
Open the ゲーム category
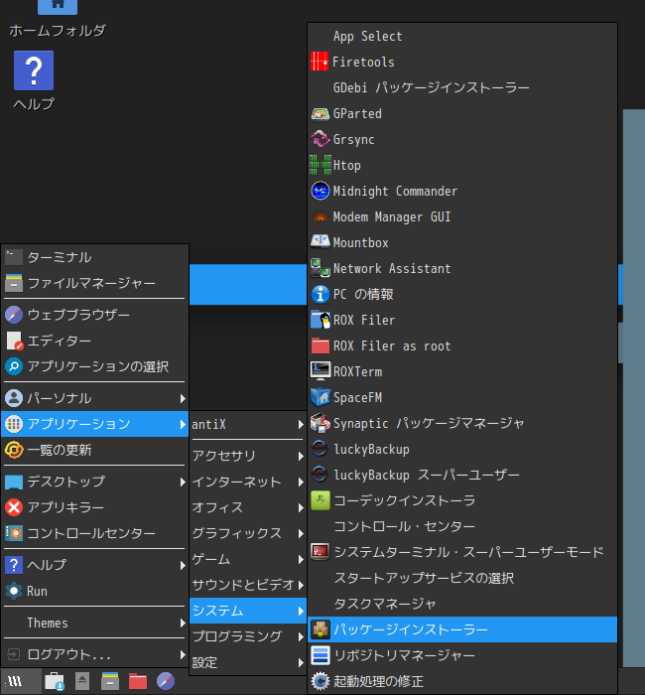(248, 559)
